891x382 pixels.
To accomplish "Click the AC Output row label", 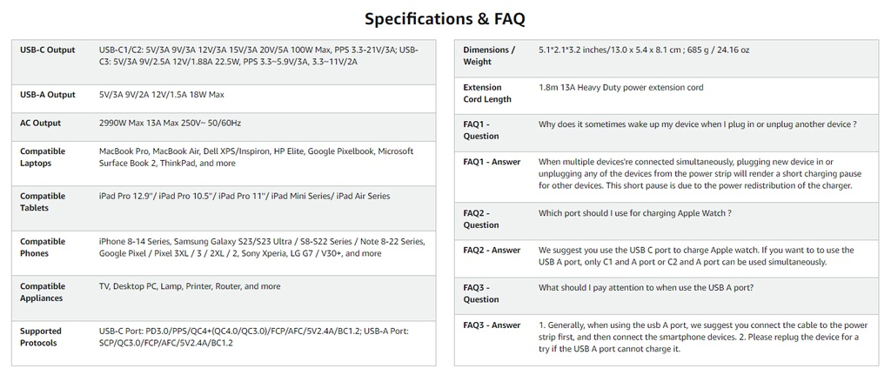I will click(x=41, y=124).
